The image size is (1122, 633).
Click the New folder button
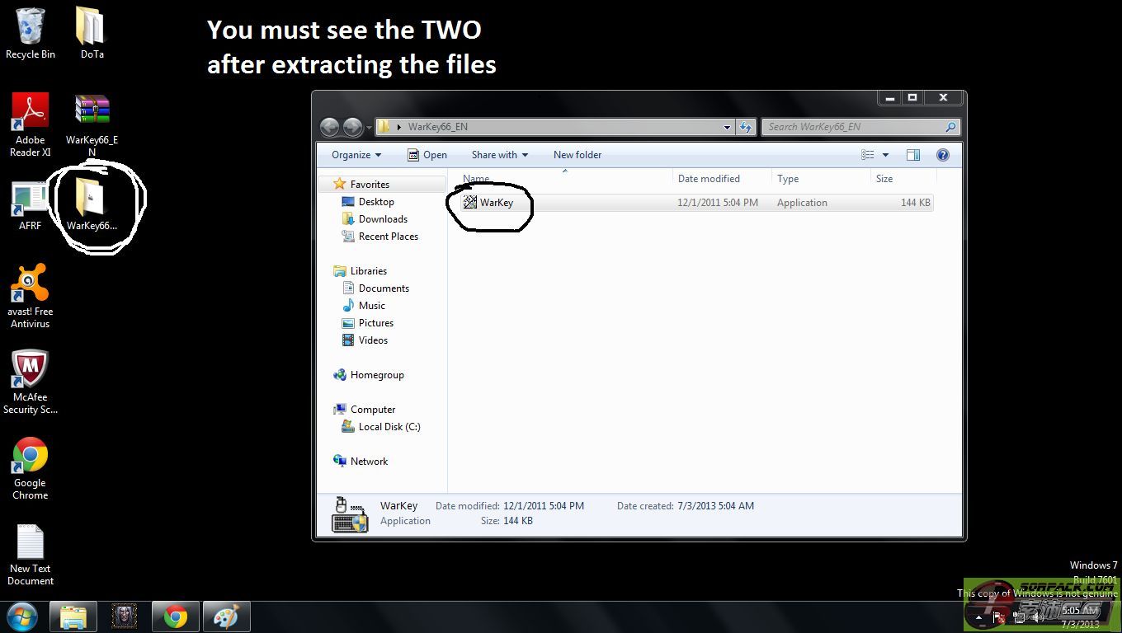(577, 155)
